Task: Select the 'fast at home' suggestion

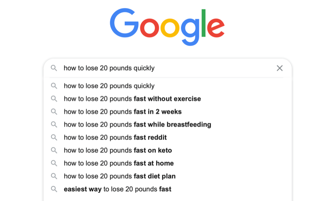Action: 167,163
